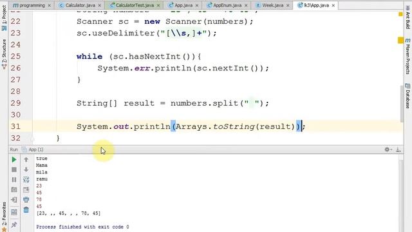This screenshot has width=412, height=232.
Task: Click 'Process finished with exit code 0'
Action: point(82,227)
